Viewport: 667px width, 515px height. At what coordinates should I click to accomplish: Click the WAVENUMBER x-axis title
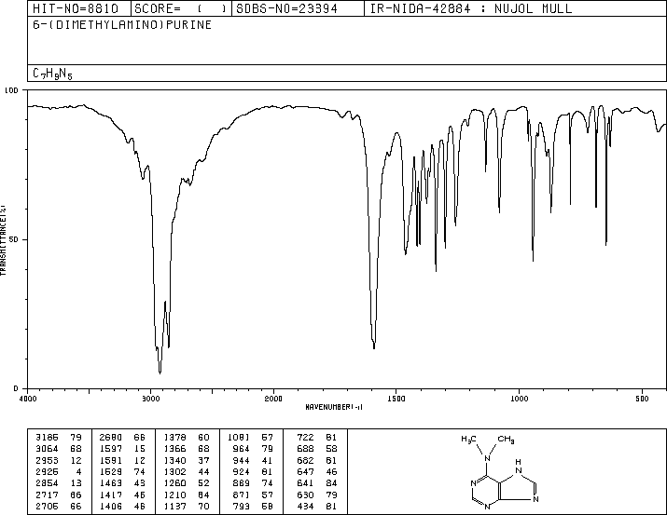pyautogui.click(x=334, y=407)
